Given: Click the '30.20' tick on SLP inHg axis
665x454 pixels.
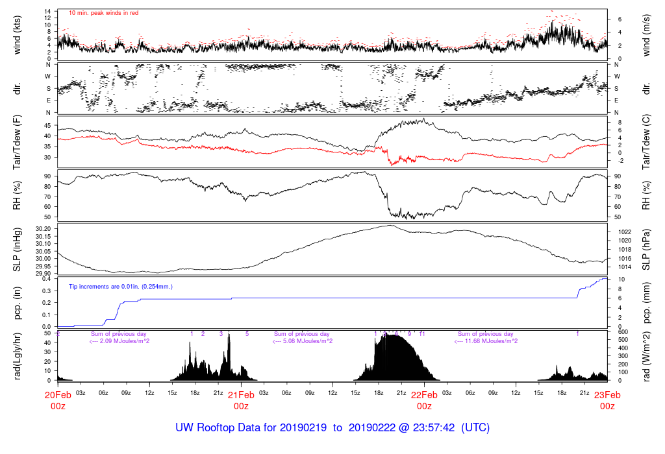Looking at the screenshot, I should pyautogui.click(x=44, y=229).
